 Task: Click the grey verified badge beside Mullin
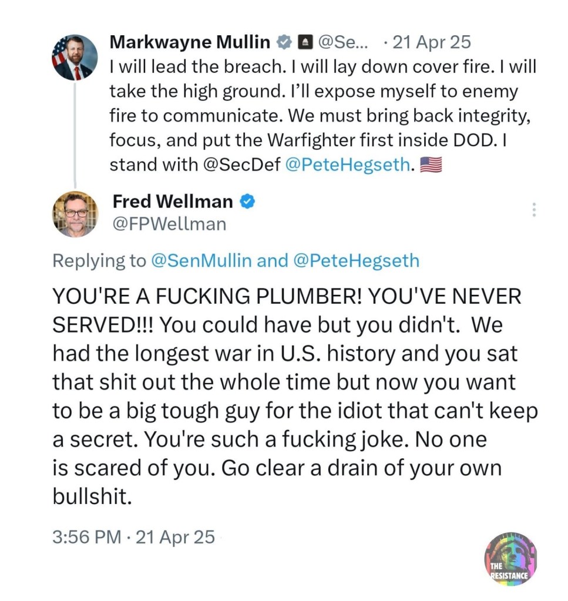284,42
